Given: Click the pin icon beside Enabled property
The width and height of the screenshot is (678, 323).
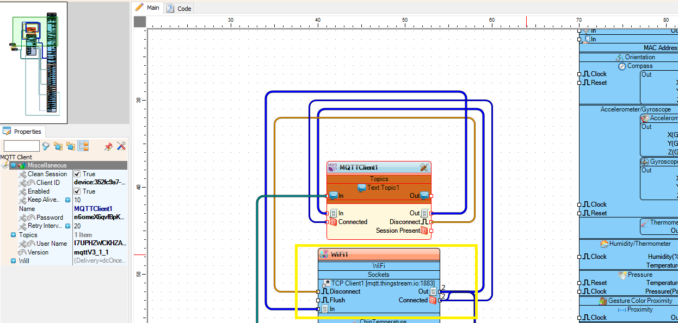Looking at the screenshot, I should pyautogui.click(x=22, y=191).
